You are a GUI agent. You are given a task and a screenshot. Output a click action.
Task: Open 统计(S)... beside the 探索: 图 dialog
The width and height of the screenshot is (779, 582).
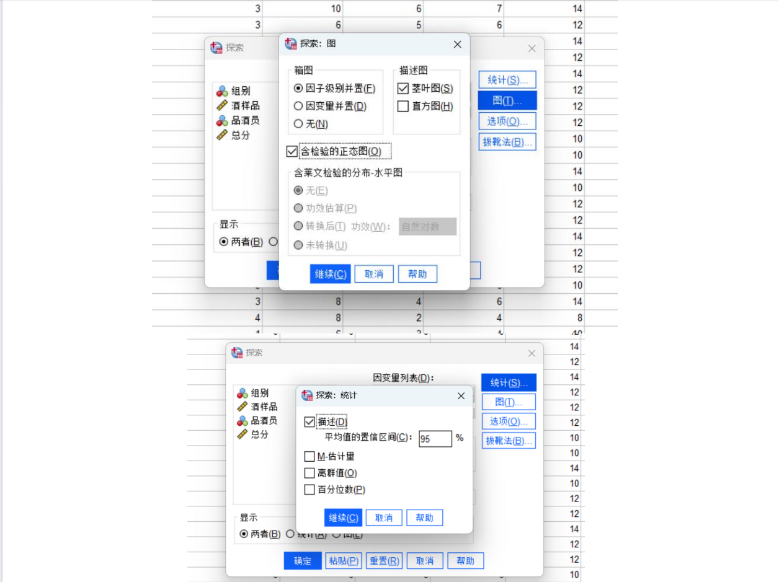pyautogui.click(x=507, y=80)
